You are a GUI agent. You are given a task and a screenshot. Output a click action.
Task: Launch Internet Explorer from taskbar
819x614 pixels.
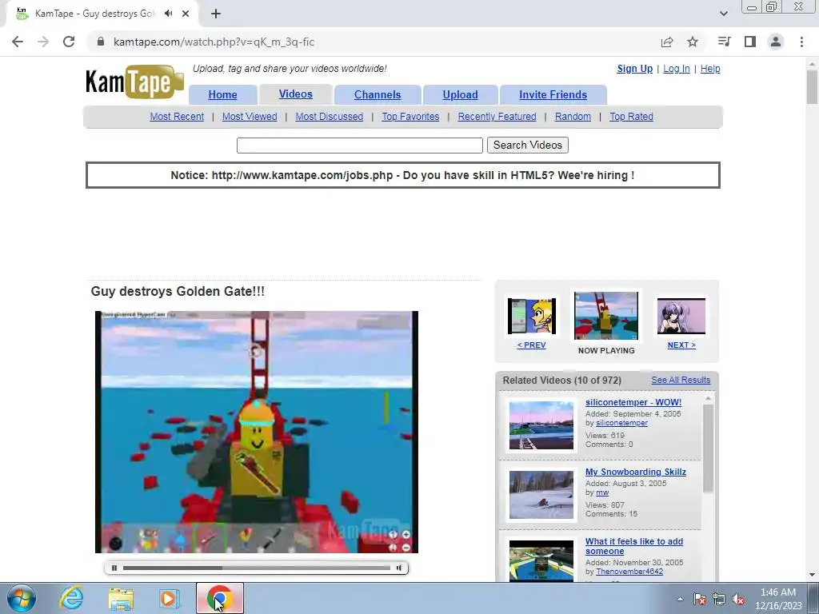71,598
